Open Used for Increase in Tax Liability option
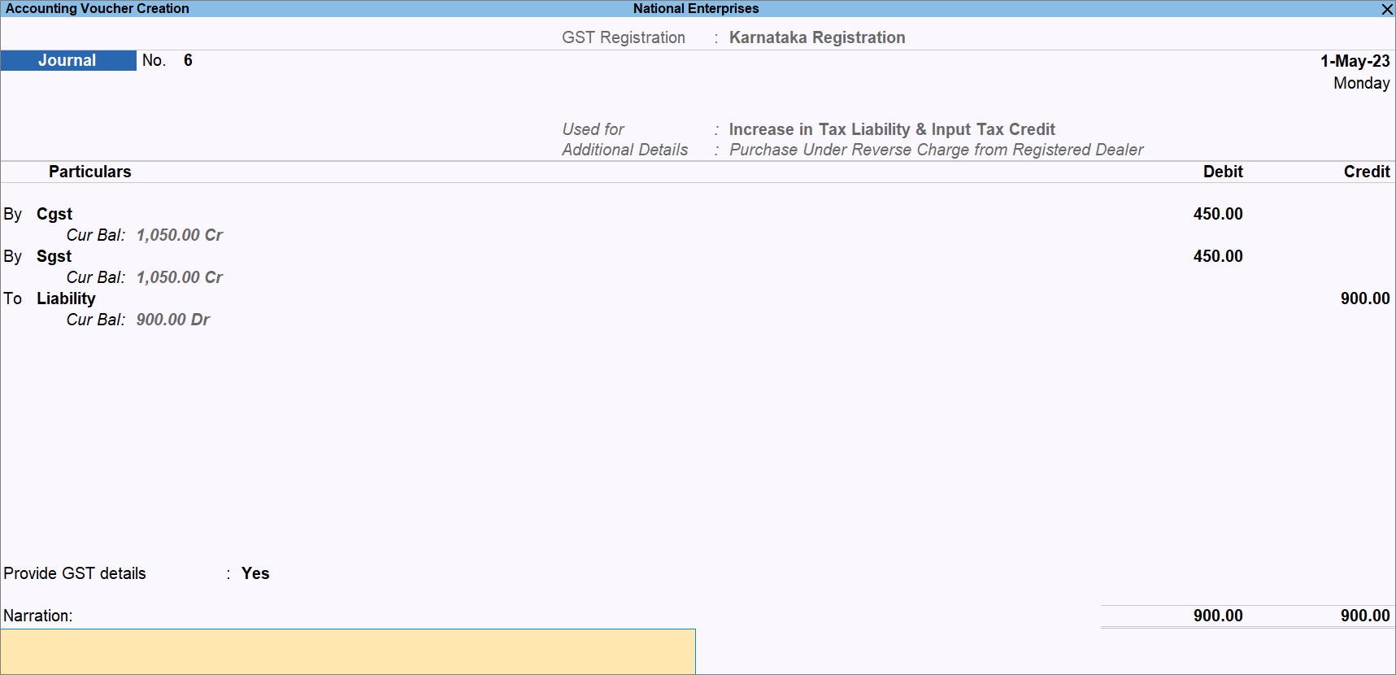Viewport: 1396px width, 675px height. (x=891, y=130)
